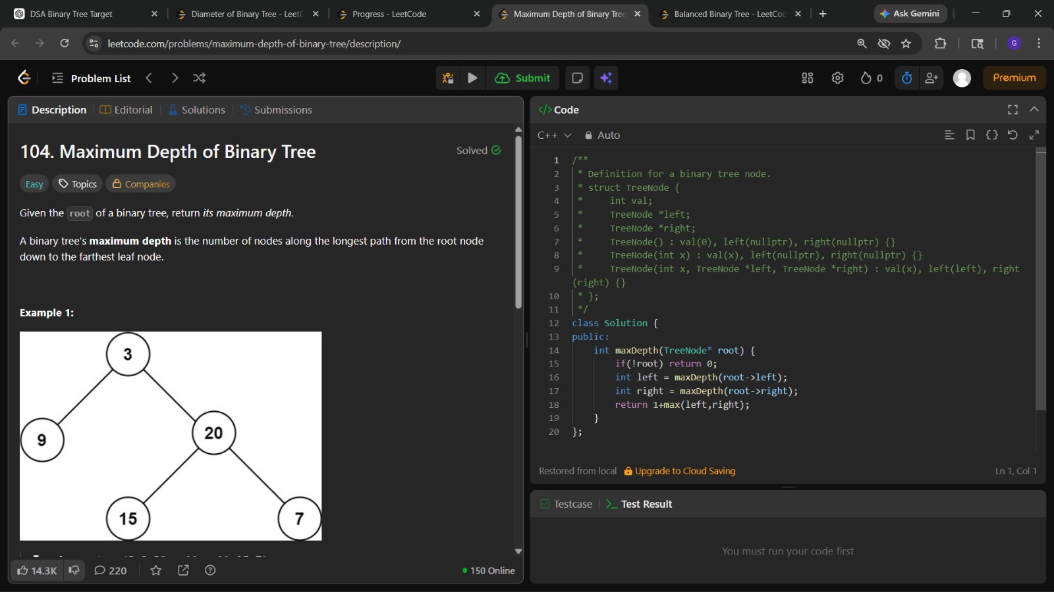This screenshot has width=1054, height=592.
Task: Click Upgrade to Cloud Saving link
Action: point(684,471)
